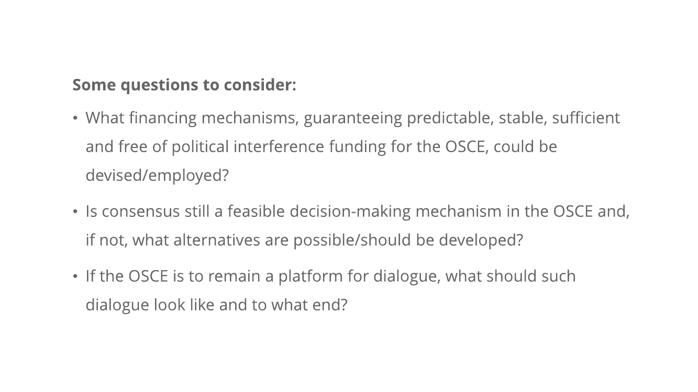Click the word "guaranteeing" in first question
This screenshot has width=698, height=392.
[353, 118]
